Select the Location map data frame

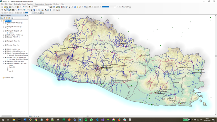tap(9, 78)
